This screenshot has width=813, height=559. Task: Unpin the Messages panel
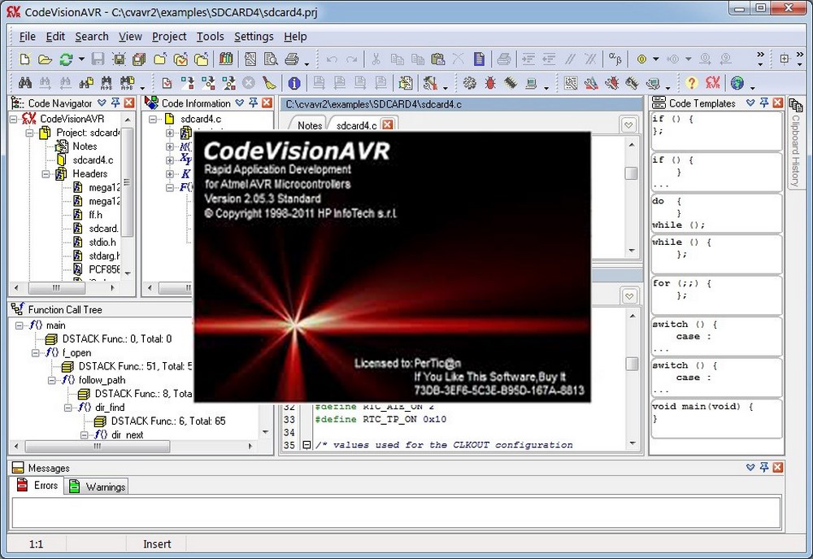(x=765, y=467)
